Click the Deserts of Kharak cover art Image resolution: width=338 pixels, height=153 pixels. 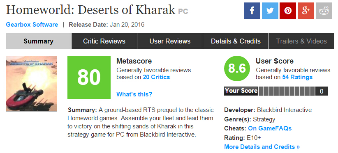tap(32, 84)
